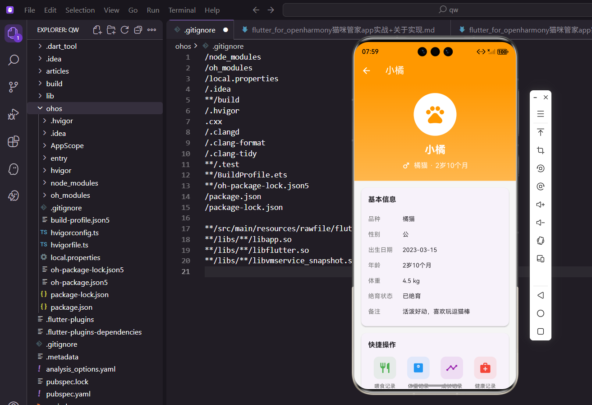Go back with the navigation arrow in title bar
592x405 pixels.
pos(256,10)
